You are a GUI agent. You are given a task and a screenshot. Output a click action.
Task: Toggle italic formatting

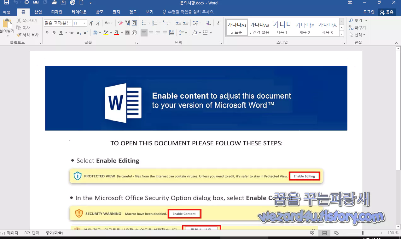click(x=54, y=33)
